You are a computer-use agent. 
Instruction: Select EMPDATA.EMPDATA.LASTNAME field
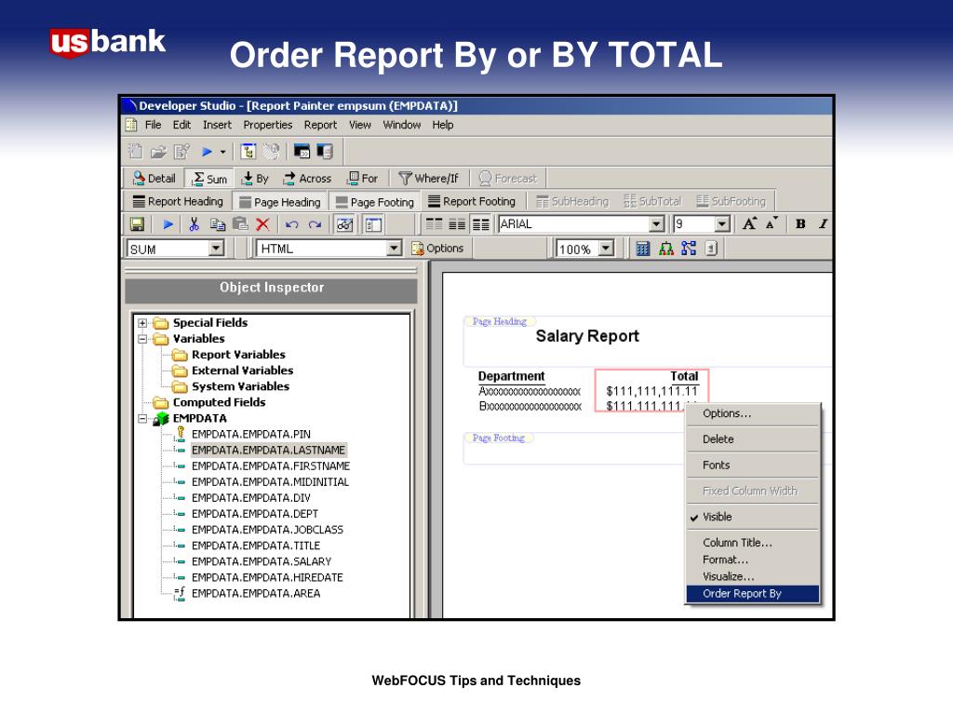(x=268, y=450)
